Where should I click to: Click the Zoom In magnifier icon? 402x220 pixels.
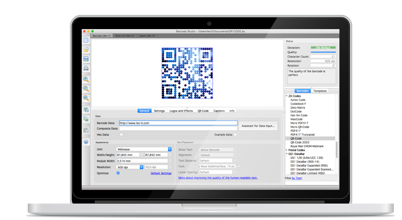point(86,79)
